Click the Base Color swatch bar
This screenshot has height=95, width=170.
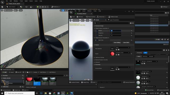point(116,40)
